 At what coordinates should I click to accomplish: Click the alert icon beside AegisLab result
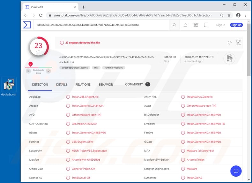[68, 97]
